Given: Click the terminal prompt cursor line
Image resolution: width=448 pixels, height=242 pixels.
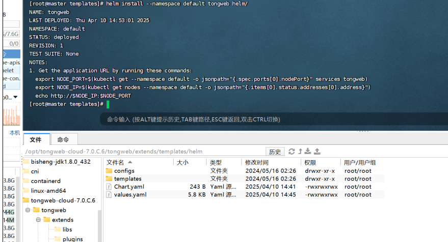Looking at the screenshot, I should click(x=69, y=104).
